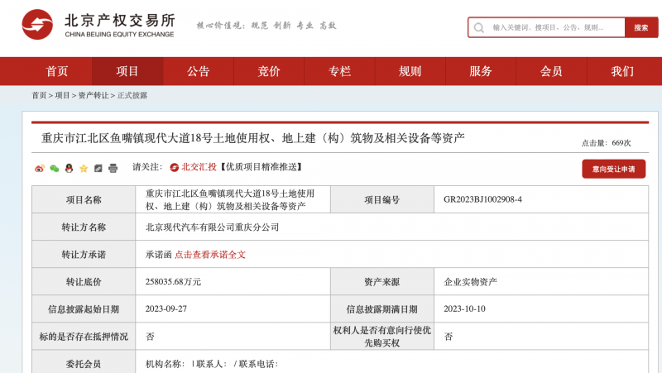The width and height of the screenshot is (662, 373).
Task: Click breadcrumb 资产转让 link
Action: pyautogui.click(x=94, y=95)
